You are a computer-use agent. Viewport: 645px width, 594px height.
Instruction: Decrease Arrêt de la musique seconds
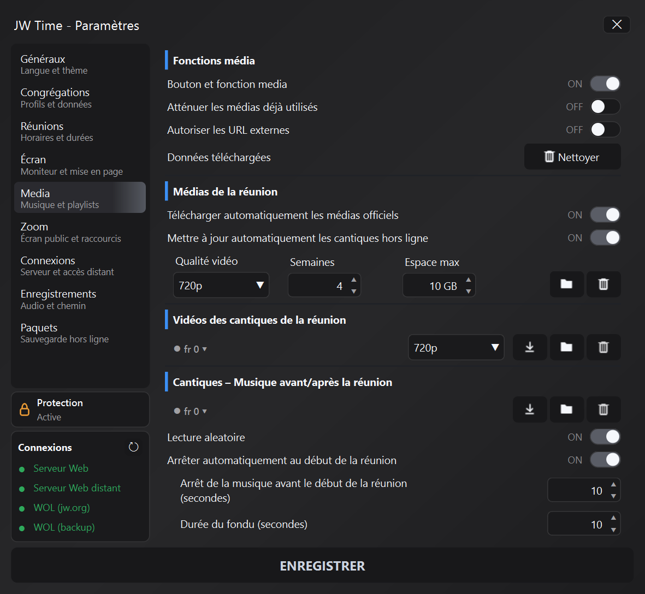pyautogui.click(x=613, y=496)
